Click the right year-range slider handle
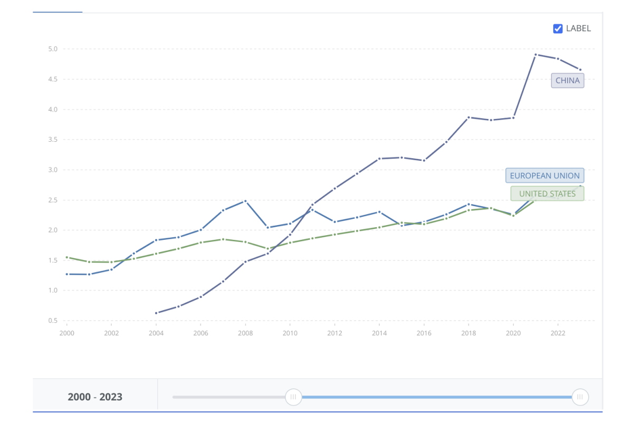This screenshot has height=425, width=633. click(580, 397)
